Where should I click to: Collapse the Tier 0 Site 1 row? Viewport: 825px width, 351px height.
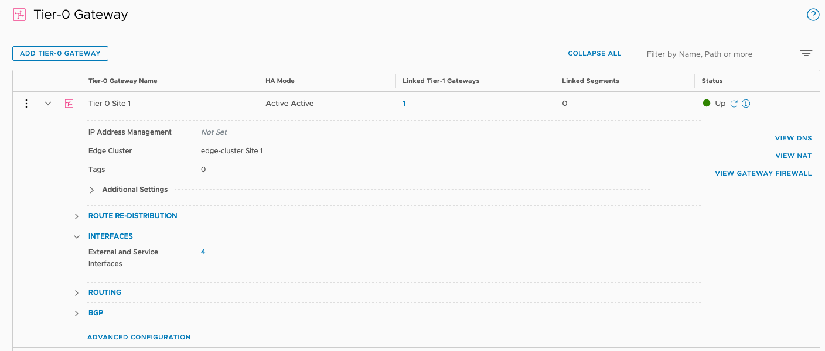tap(48, 104)
